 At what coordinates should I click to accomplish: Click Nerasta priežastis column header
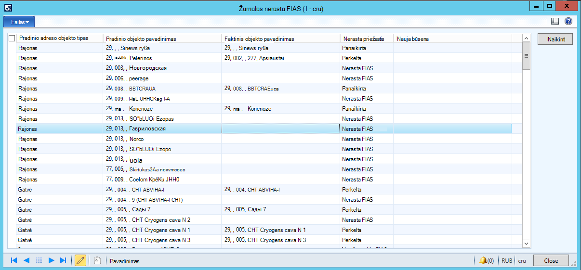pyautogui.click(x=367, y=39)
